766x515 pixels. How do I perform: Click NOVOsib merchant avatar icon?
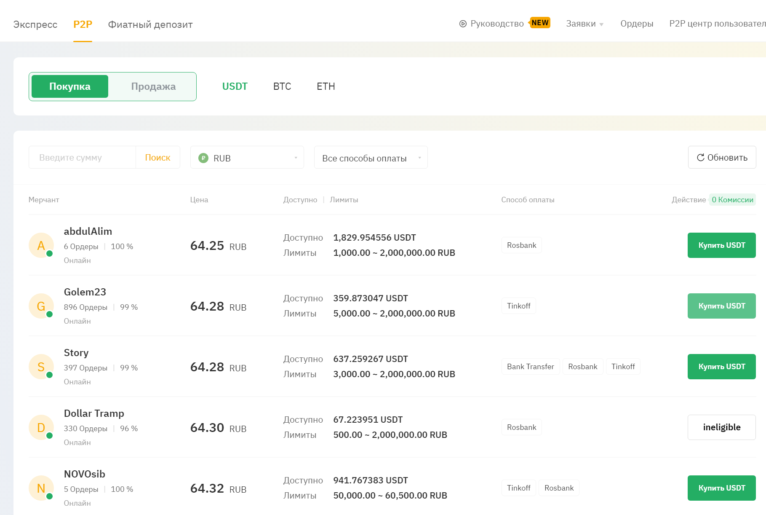pyautogui.click(x=41, y=488)
